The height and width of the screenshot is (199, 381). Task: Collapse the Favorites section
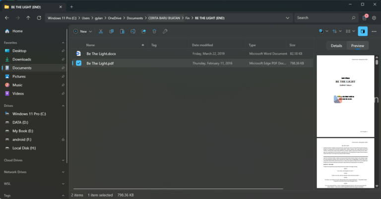(63, 43)
